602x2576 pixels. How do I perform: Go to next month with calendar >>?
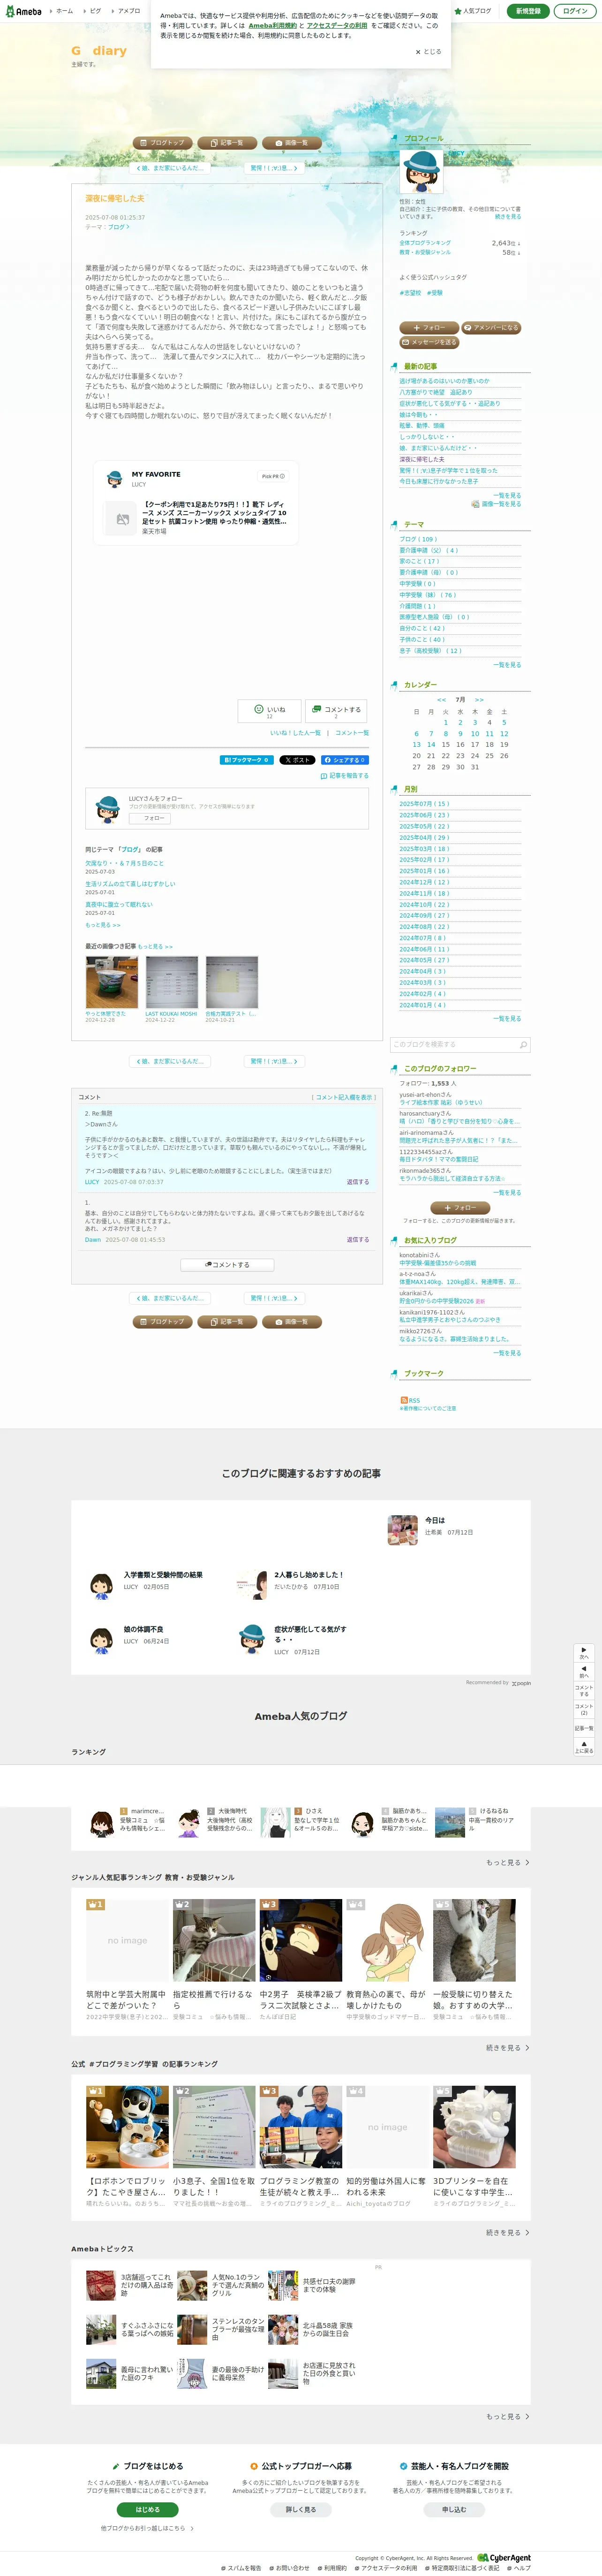pyautogui.click(x=479, y=700)
